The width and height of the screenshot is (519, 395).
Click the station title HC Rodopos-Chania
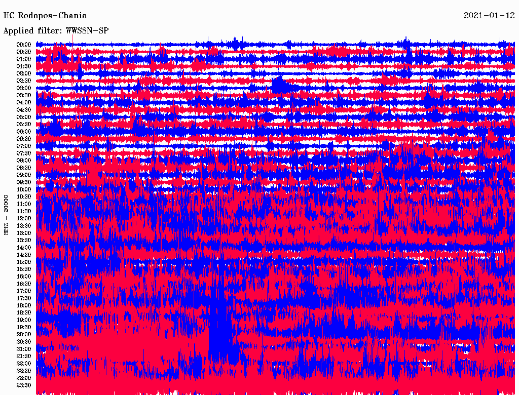tap(45, 16)
